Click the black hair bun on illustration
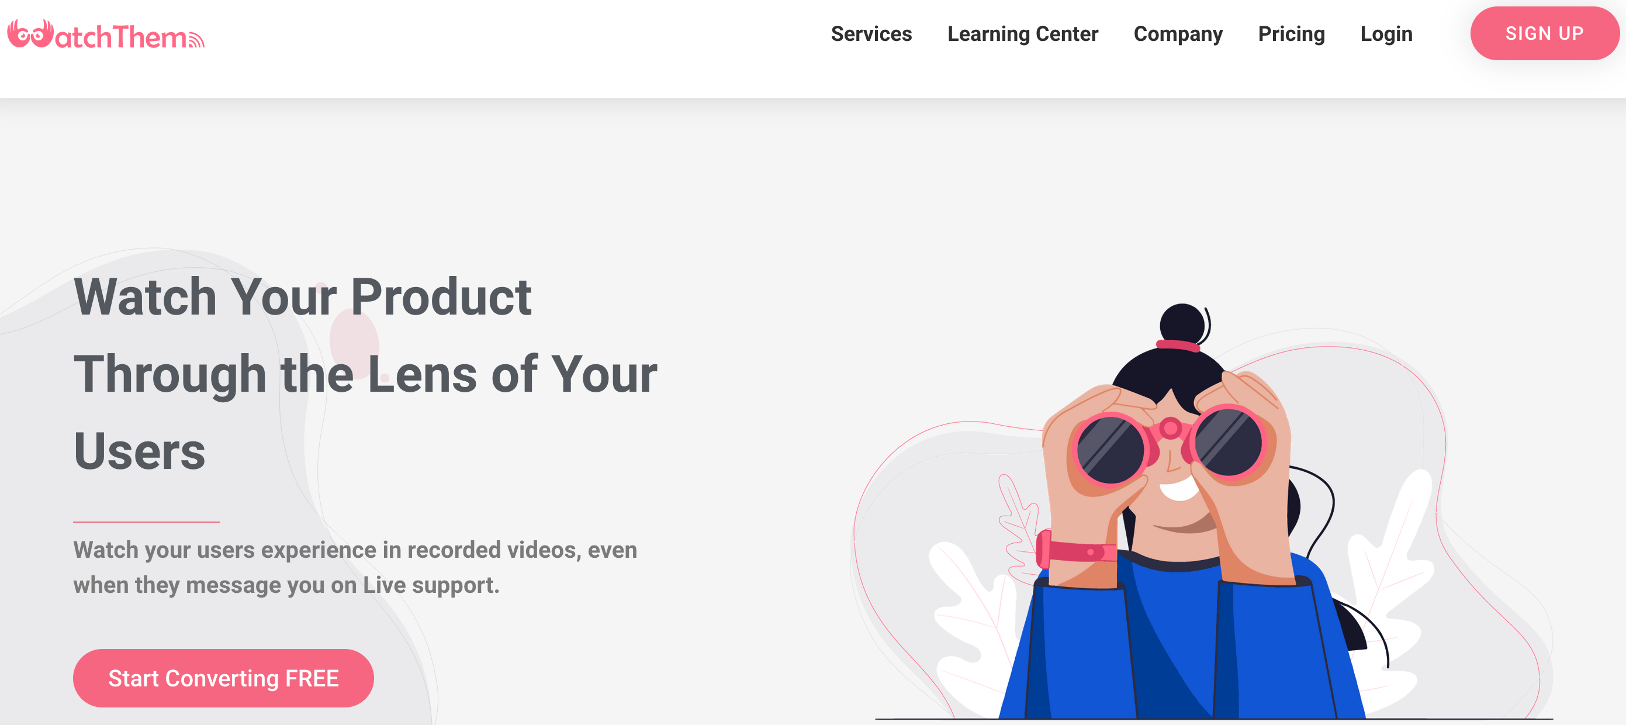 click(x=1183, y=324)
